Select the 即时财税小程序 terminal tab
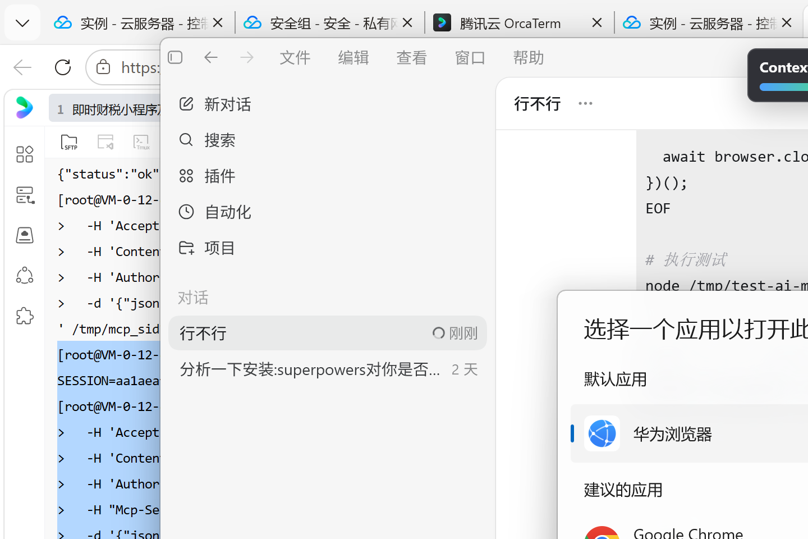Viewport: 808px width, 539px height. [x=105, y=109]
